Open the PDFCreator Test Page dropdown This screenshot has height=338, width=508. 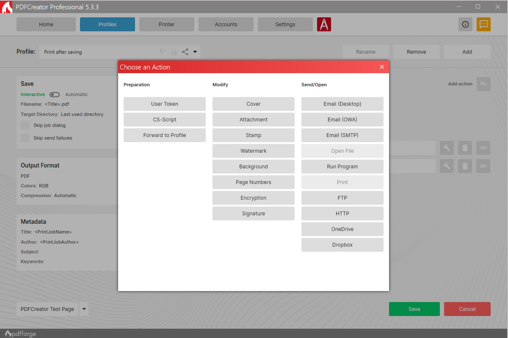[83, 309]
